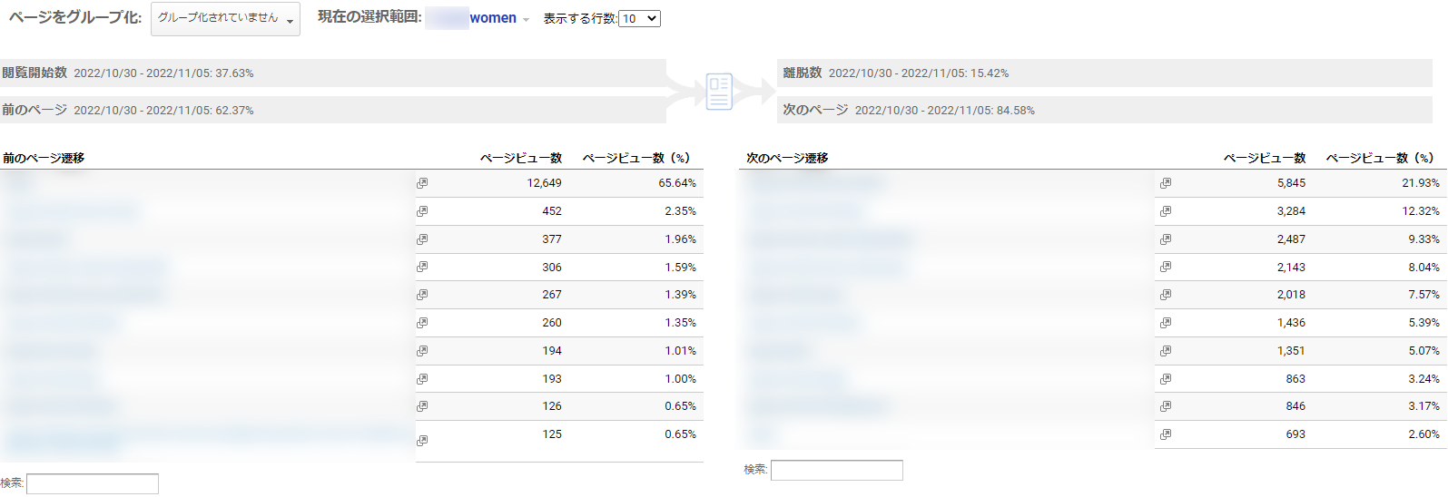Open external link icon for 306 pageviews row
The image size is (1448, 497).
[x=422, y=267]
